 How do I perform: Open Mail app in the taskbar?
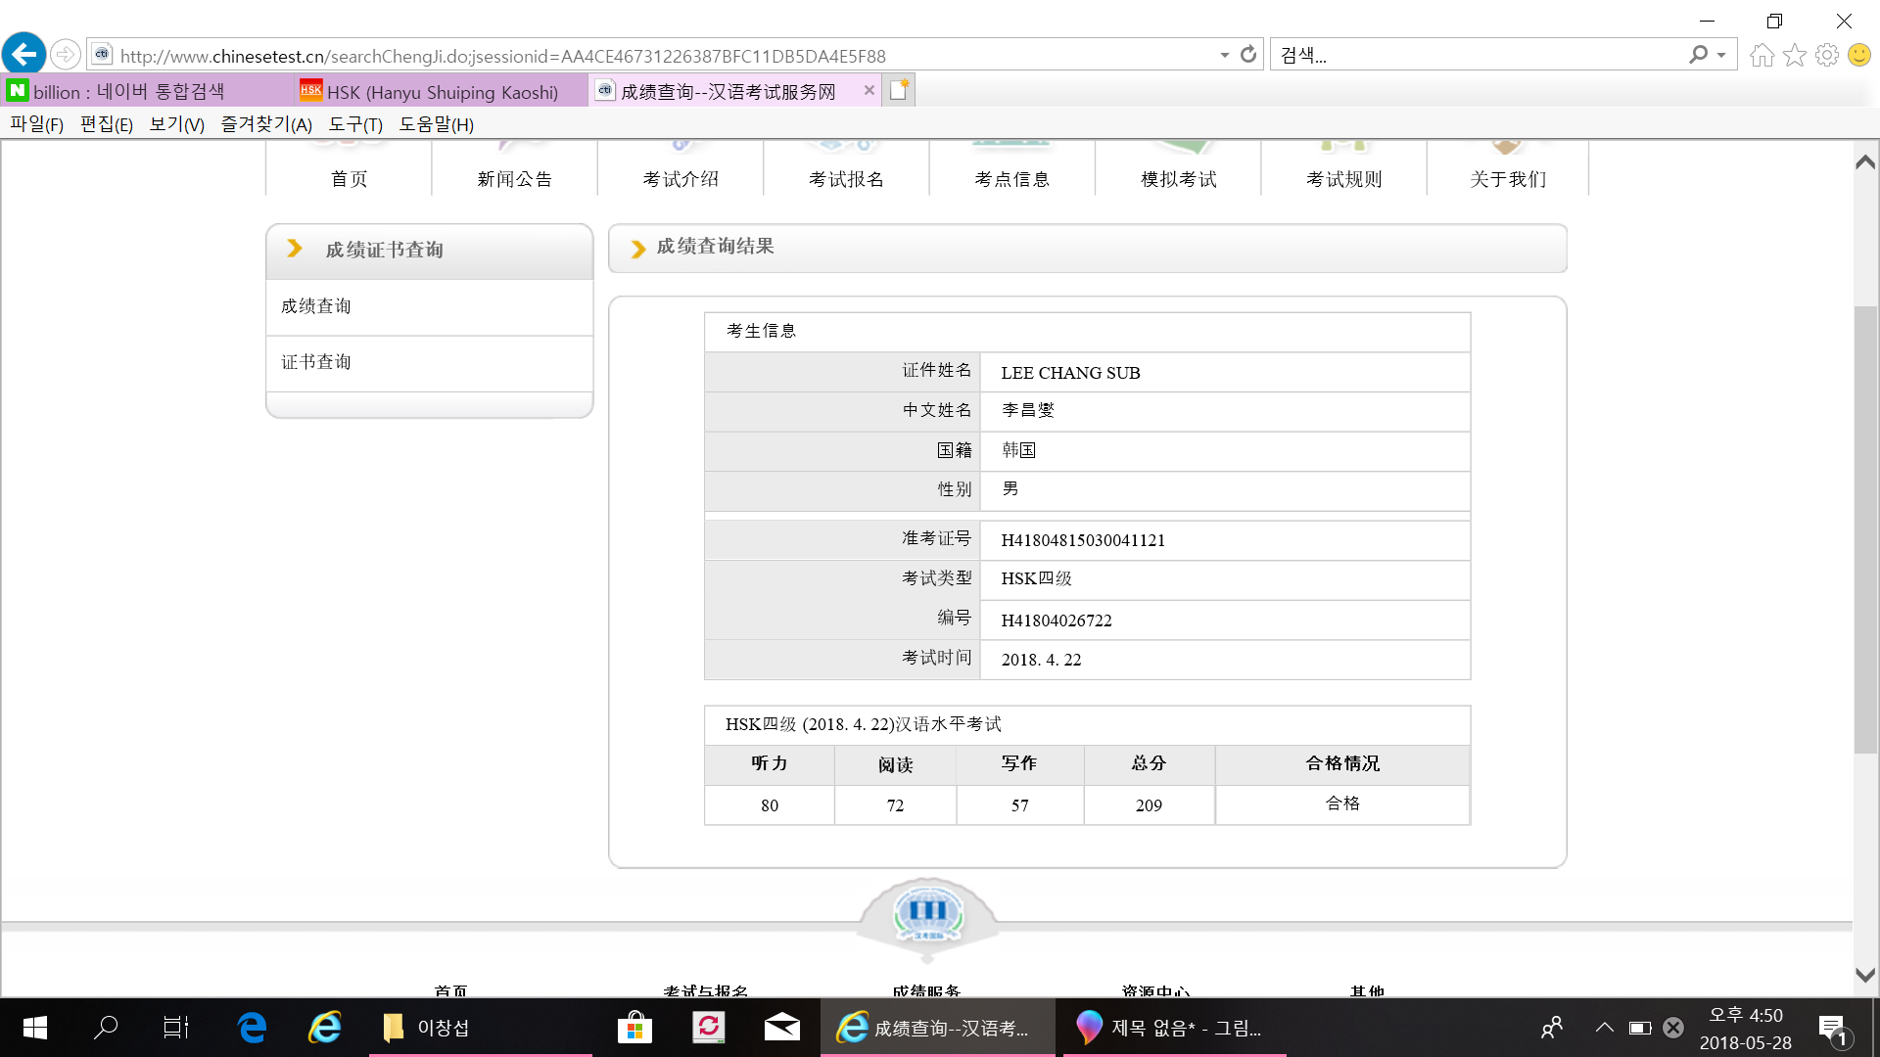tap(781, 1027)
